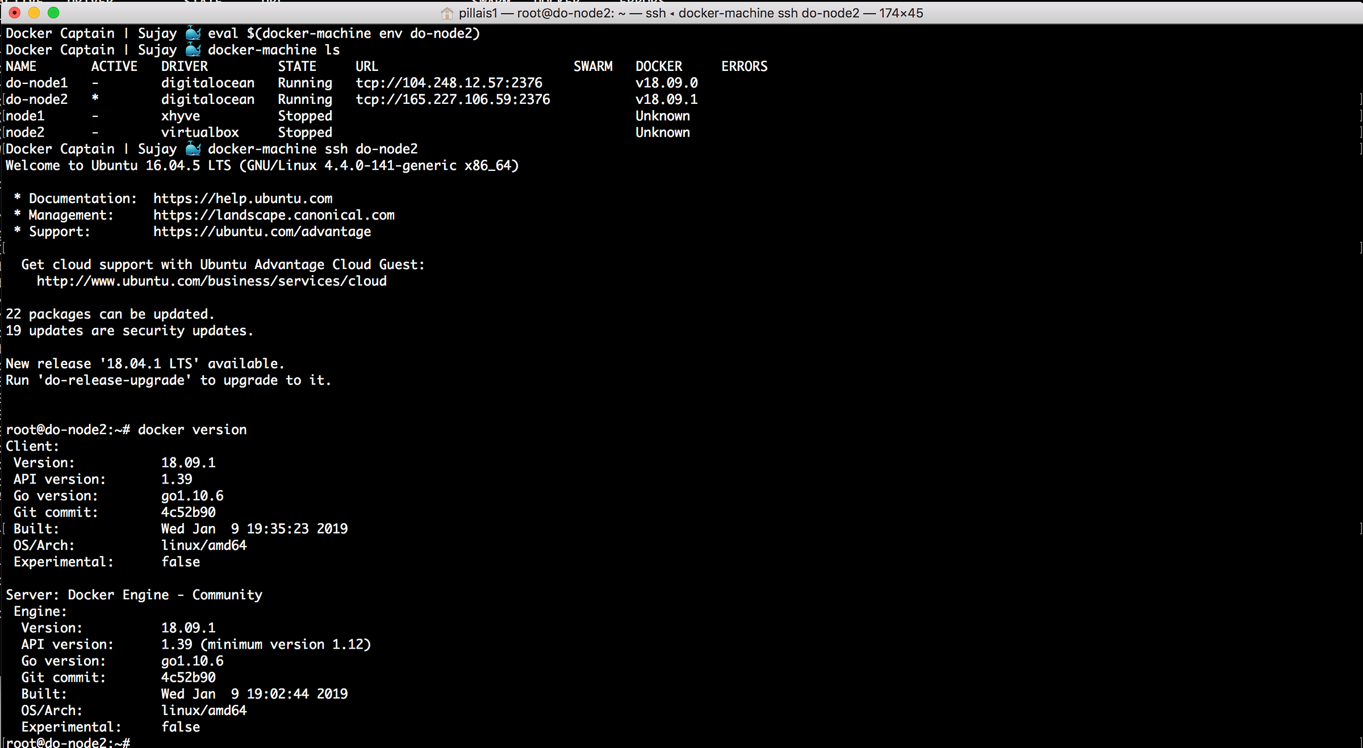The height and width of the screenshot is (748, 1363).
Task: Click the Client OS/Arch linux/amd64 value
Action: pyautogui.click(x=204, y=545)
